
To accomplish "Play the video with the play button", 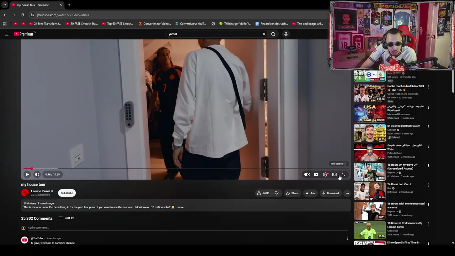I will click(27, 174).
